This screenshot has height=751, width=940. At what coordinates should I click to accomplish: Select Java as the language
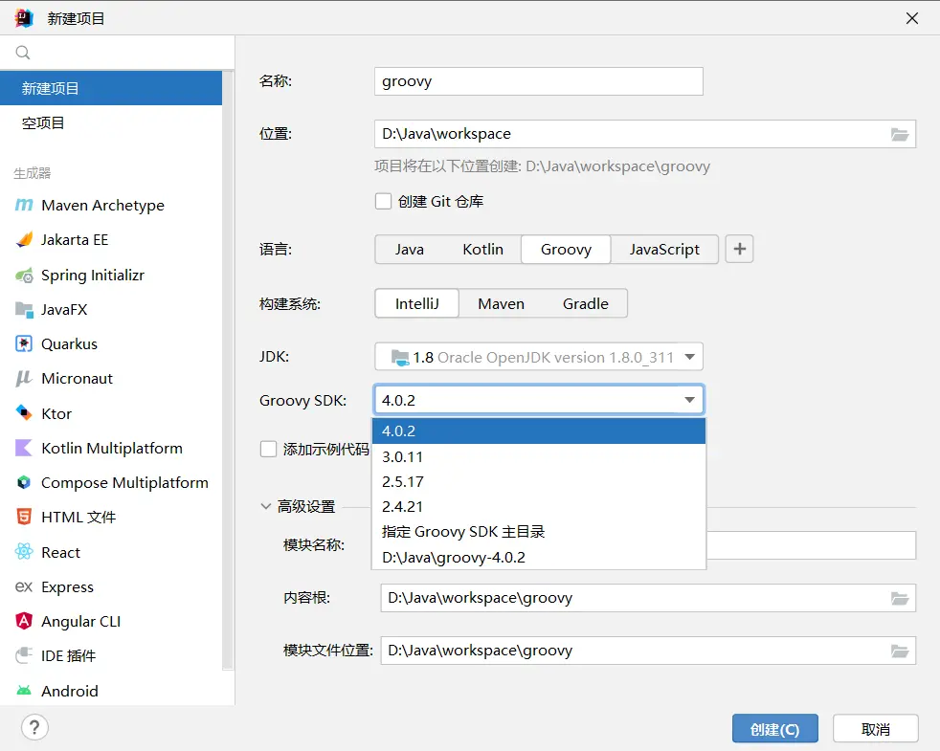[410, 250]
